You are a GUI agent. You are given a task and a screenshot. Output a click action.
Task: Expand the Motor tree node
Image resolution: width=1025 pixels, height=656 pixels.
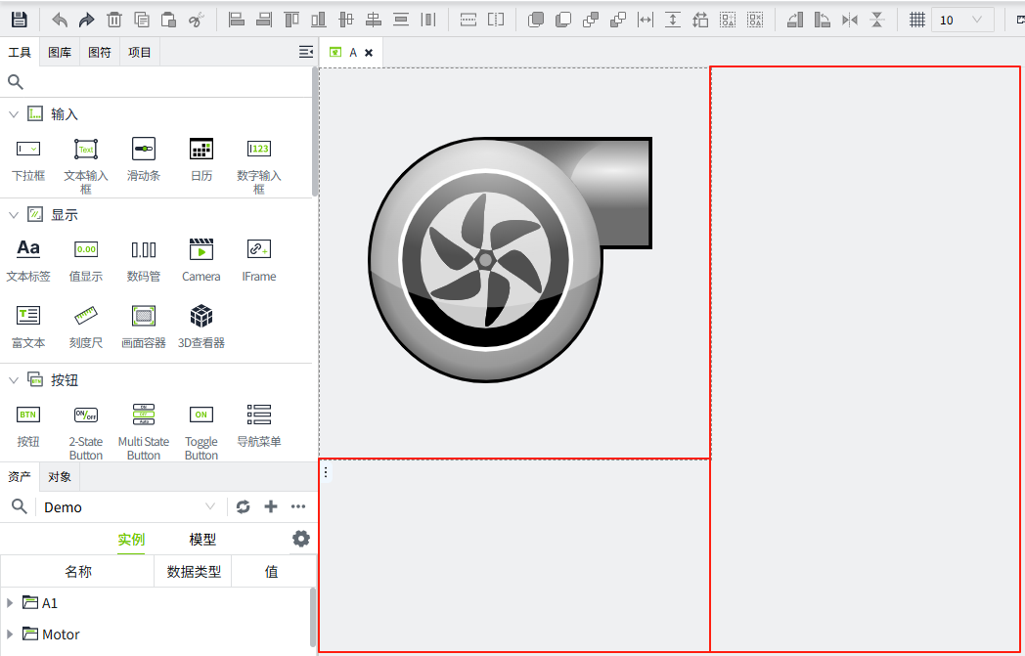[10, 634]
